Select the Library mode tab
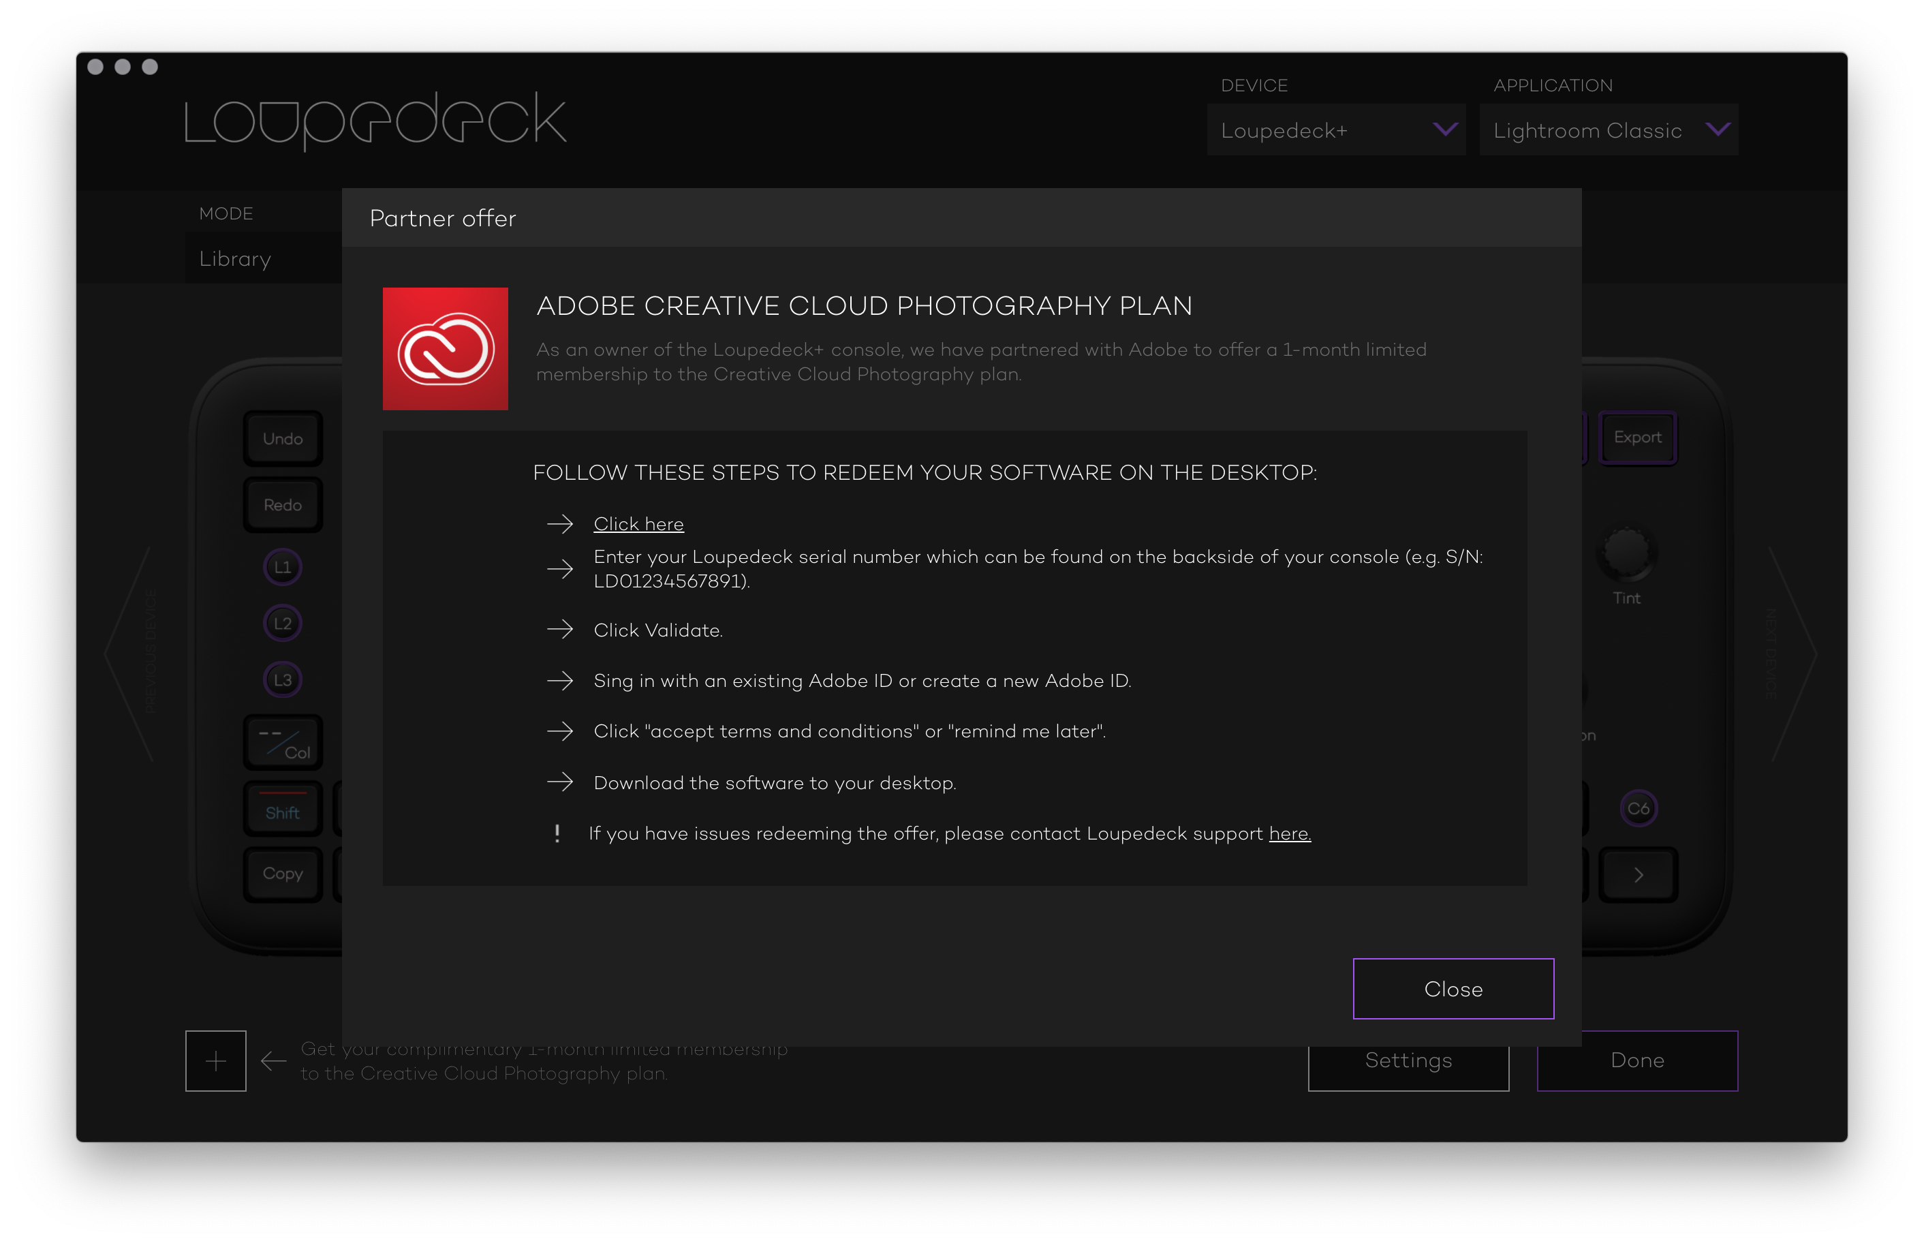Viewport: 1924px width, 1243px height. [x=236, y=258]
